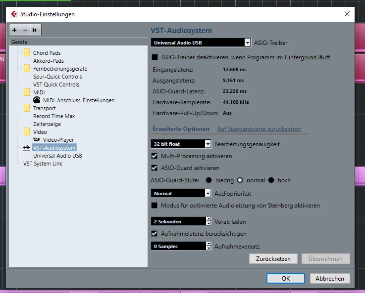The height and width of the screenshot is (293, 365).
Task: Select ASIO-Guard-Stufe niedrig radio button
Action: [209, 180]
